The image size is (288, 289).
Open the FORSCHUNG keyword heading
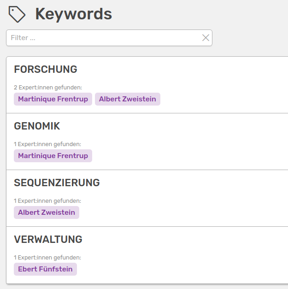pyautogui.click(x=46, y=70)
